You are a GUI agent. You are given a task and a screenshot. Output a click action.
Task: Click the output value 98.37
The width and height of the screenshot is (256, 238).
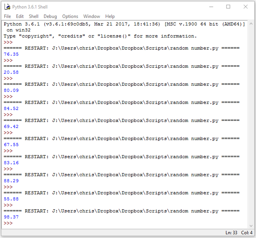[x=11, y=217]
